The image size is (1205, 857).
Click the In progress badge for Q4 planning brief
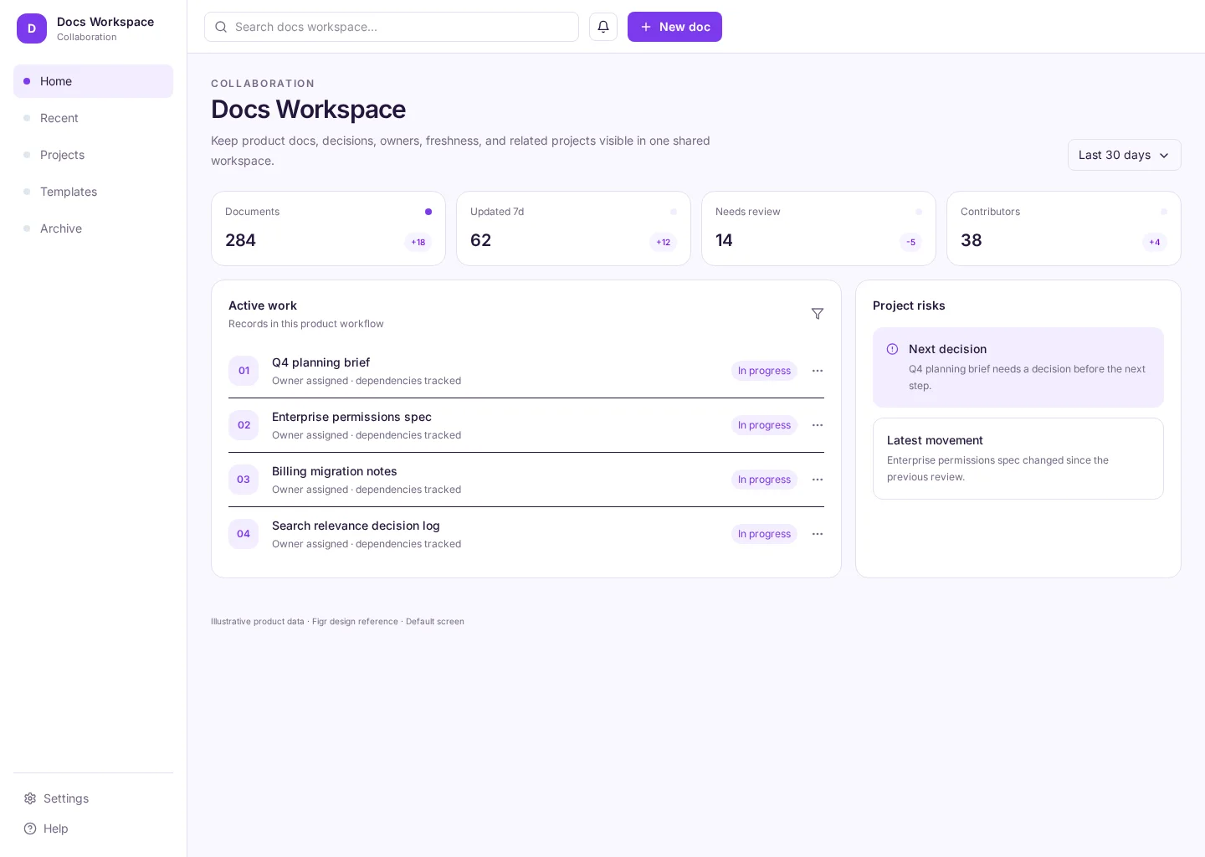point(764,371)
